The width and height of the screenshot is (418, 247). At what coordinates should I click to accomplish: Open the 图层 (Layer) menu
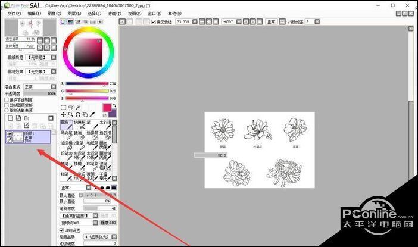pos(74,14)
